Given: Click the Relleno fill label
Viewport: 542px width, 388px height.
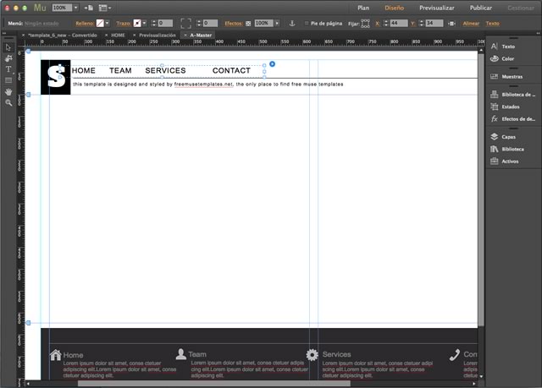Looking at the screenshot, I should tap(85, 24).
